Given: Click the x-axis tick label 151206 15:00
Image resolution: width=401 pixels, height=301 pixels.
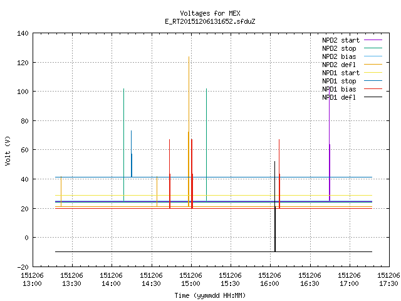Looking at the screenshot, I should tap(190, 280).
